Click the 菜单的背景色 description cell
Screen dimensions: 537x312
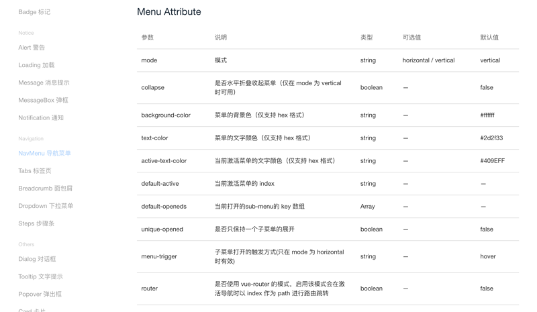click(259, 115)
